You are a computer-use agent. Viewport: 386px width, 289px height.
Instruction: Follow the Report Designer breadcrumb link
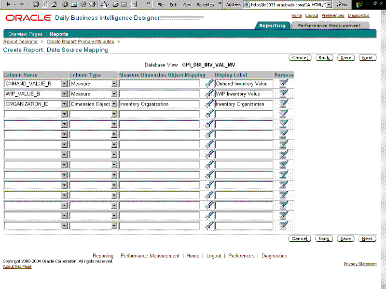pos(21,41)
